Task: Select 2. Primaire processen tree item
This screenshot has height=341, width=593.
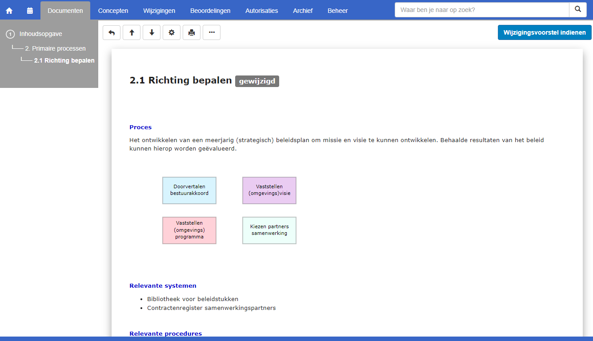Action: click(55, 48)
